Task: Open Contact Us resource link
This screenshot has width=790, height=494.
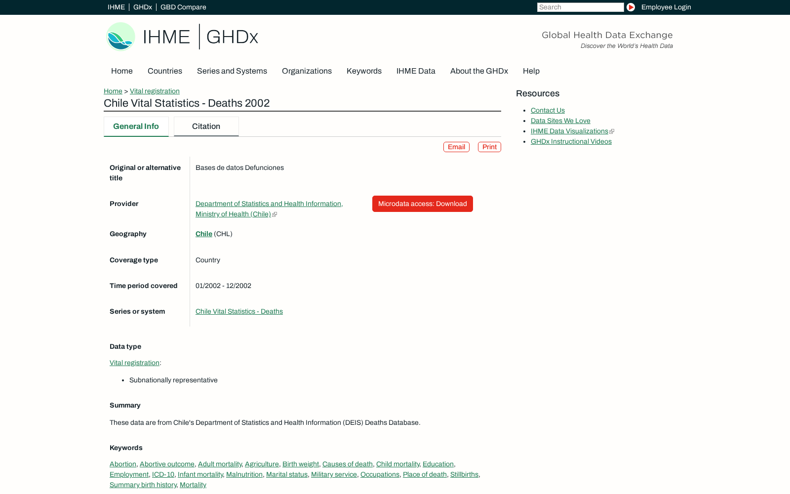Action: click(x=548, y=111)
